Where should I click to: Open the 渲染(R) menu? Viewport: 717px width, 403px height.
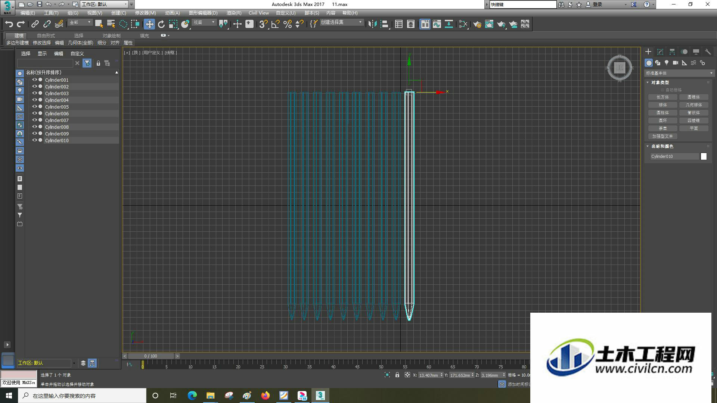click(x=234, y=13)
